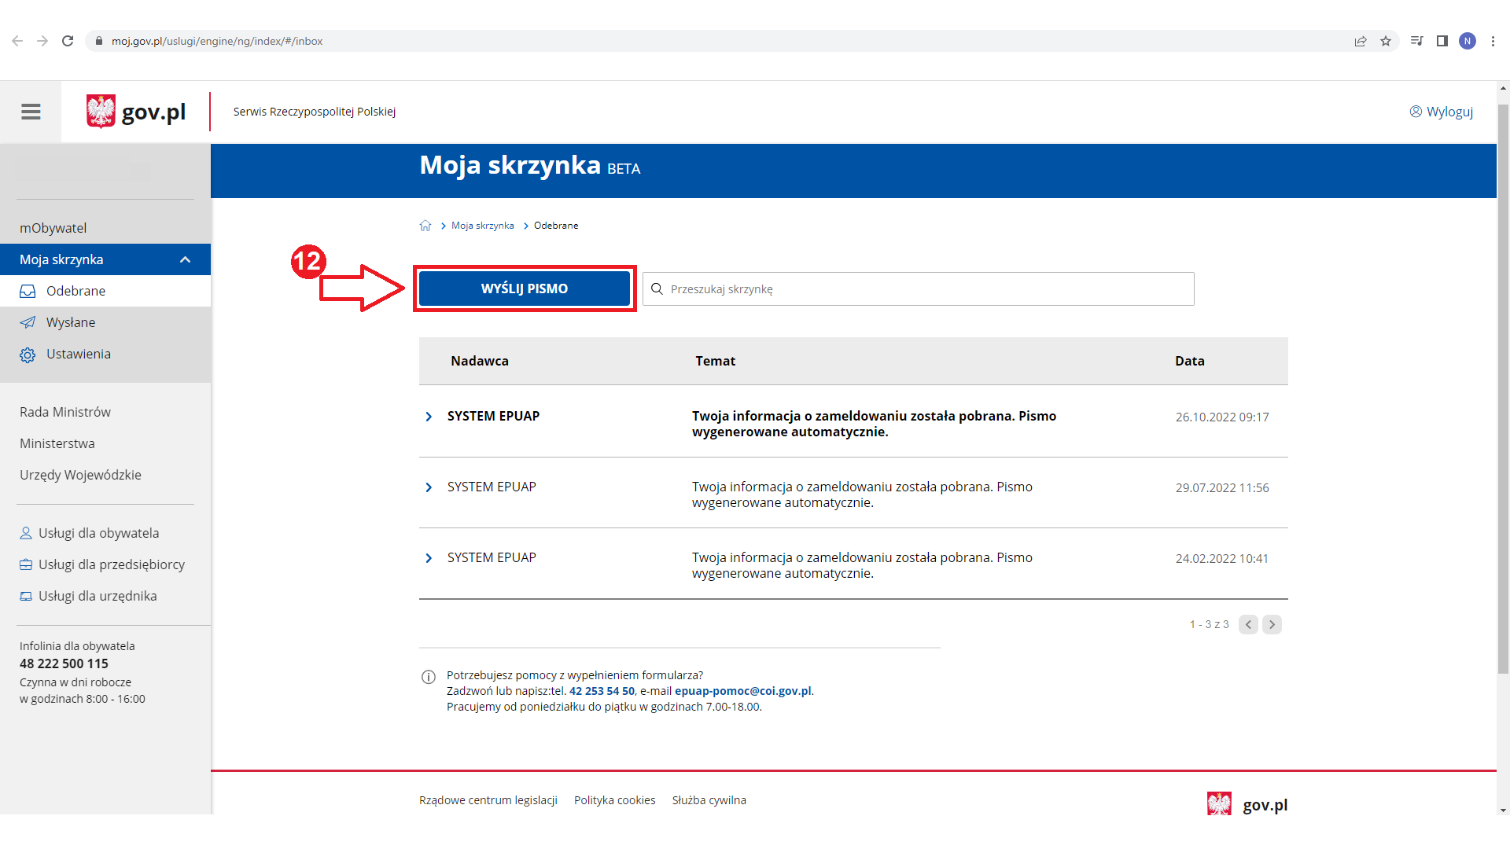
Task: Click the Nadawca column header
Action: tap(480, 361)
